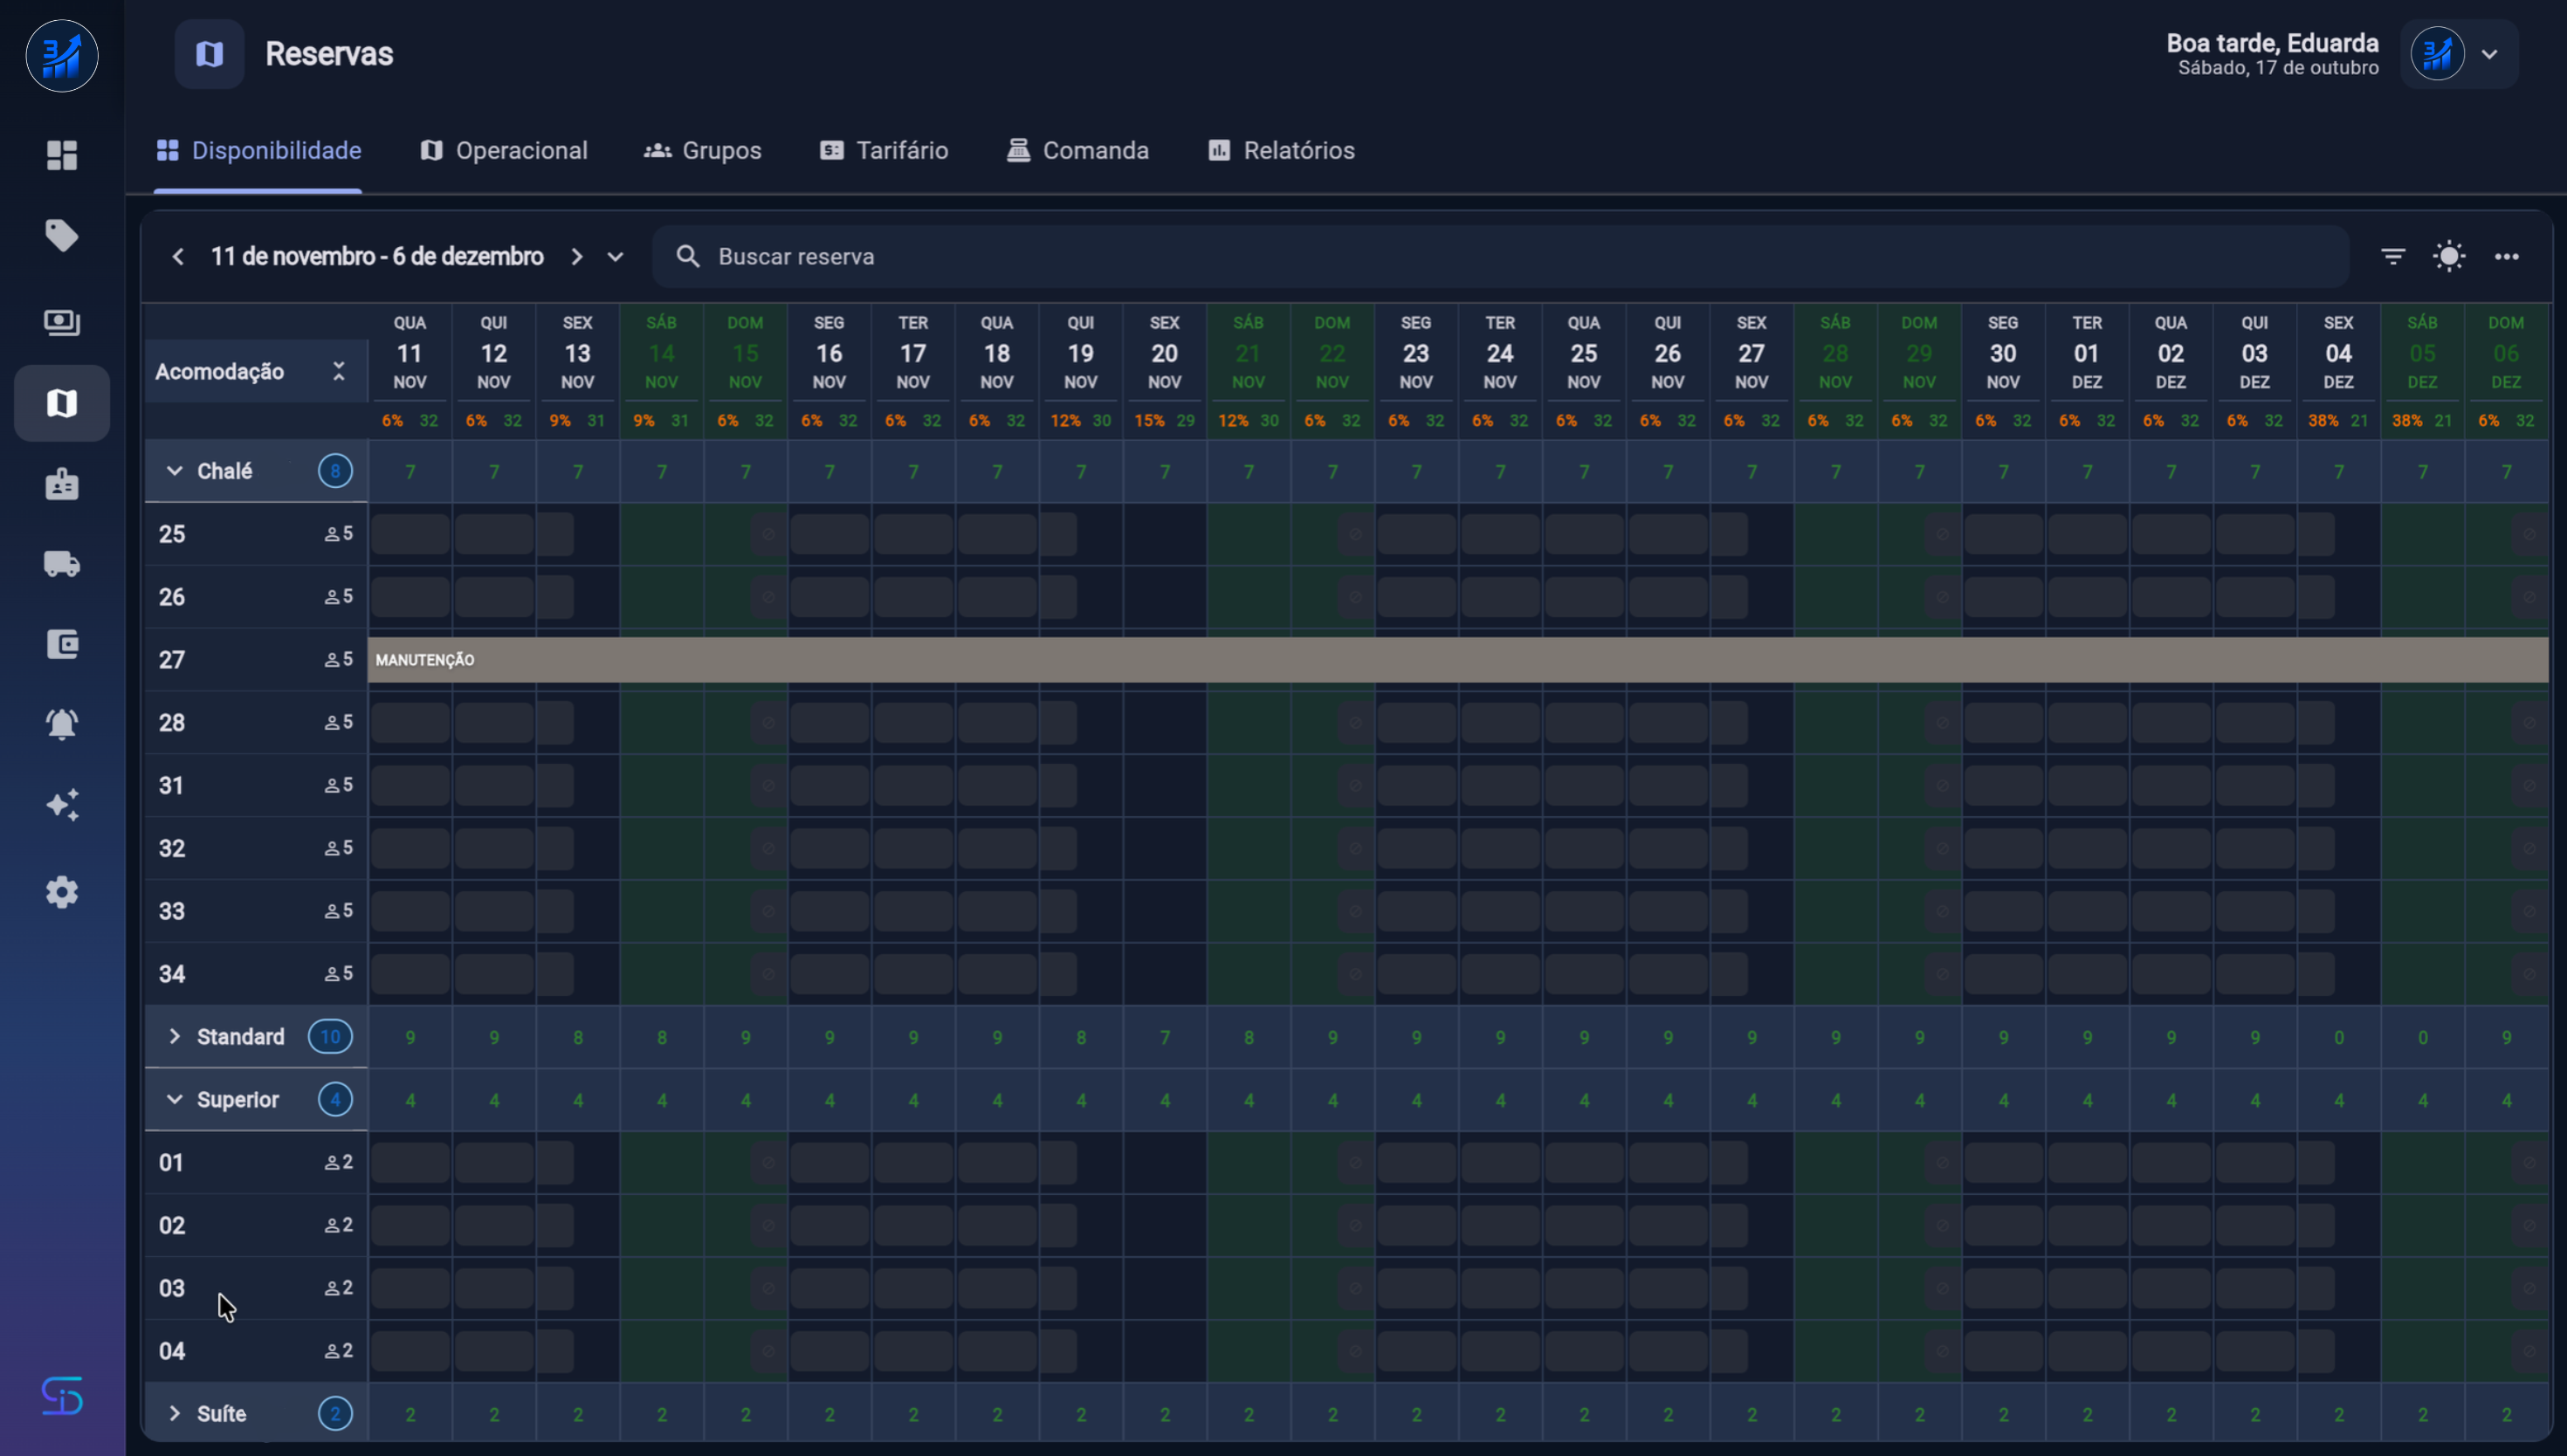Screen dimensions: 2567x1456
Task: Go to previous date range arrow
Action: coord(178,257)
